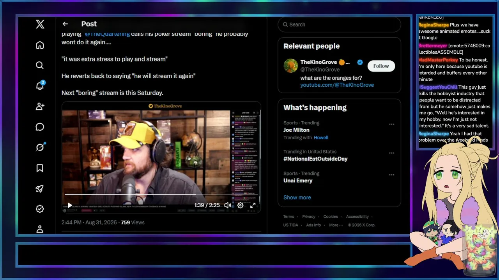The width and height of the screenshot is (499, 280).
Task: Open the Howell trending link
Action: (321, 137)
